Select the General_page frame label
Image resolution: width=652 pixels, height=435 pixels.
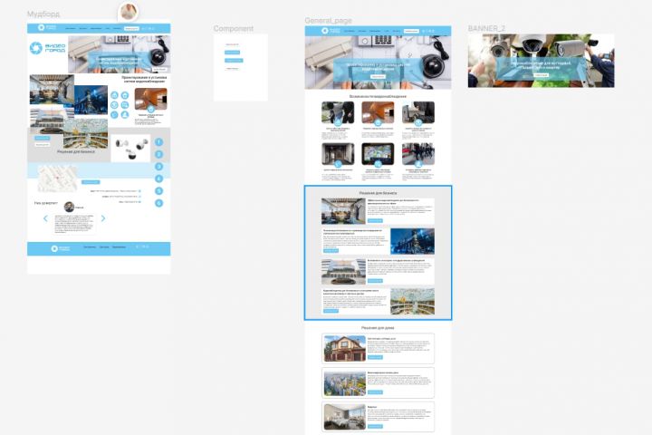tap(328, 21)
